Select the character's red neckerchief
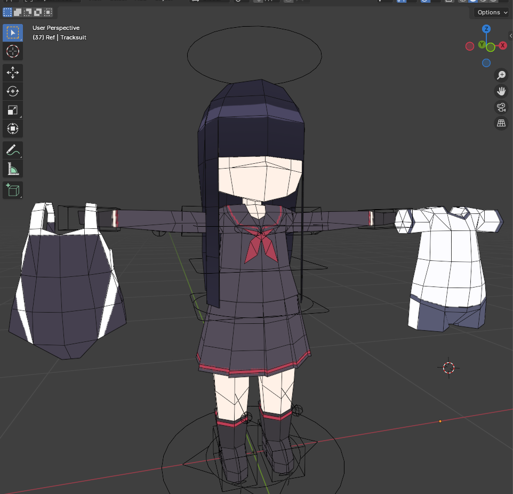The width and height of the screenshot is (513, 494). (x=261, y=245)
